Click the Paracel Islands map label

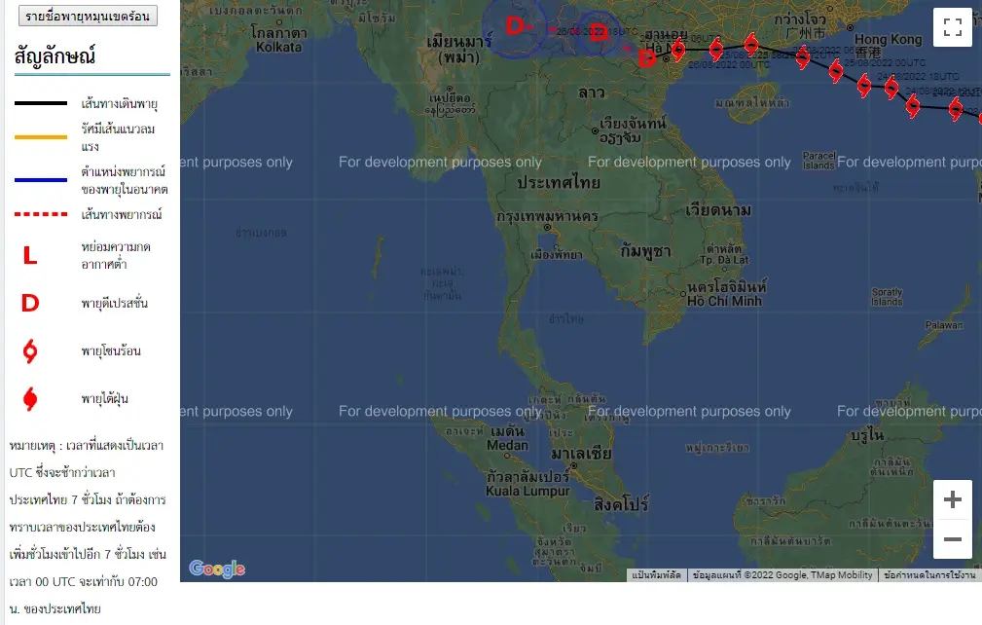[x=819, y=161]
